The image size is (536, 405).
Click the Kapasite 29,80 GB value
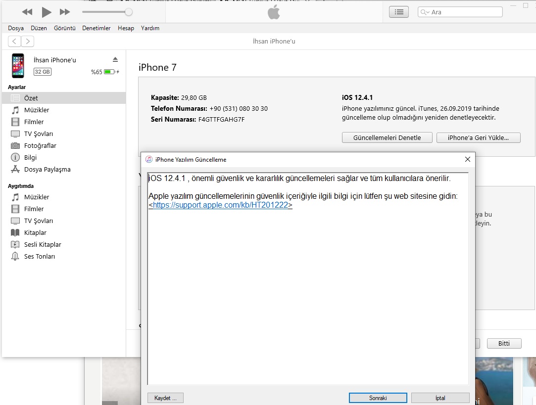tap(194, 97)
